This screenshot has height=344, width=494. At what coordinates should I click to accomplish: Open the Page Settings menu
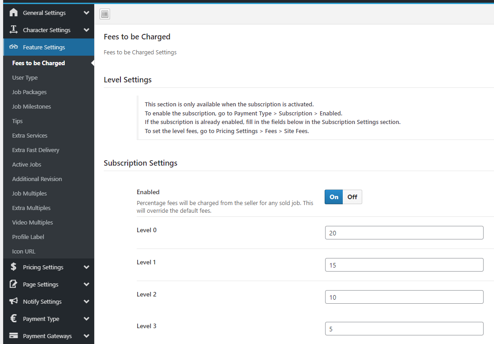point(49,284)
